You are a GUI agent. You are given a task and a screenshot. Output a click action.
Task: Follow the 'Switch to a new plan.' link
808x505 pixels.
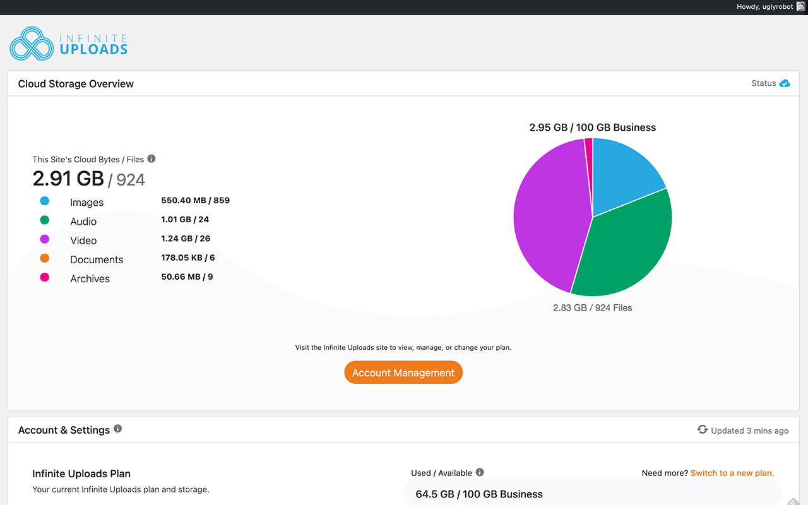[x=732, y=473]
